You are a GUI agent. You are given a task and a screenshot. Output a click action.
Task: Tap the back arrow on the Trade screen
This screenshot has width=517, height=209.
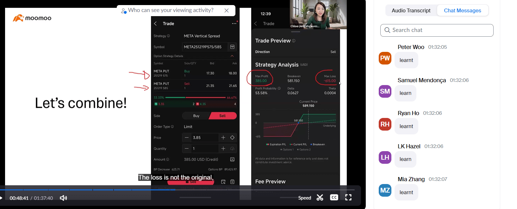coord(155,24)
